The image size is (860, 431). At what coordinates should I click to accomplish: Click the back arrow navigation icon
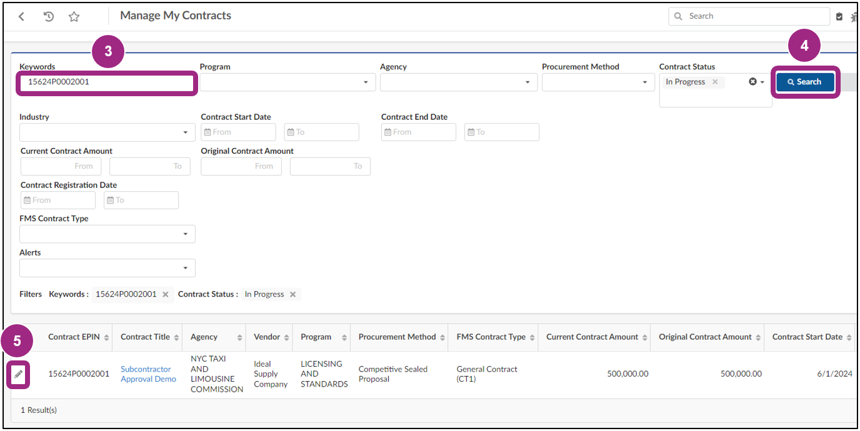tap(21, 16)
